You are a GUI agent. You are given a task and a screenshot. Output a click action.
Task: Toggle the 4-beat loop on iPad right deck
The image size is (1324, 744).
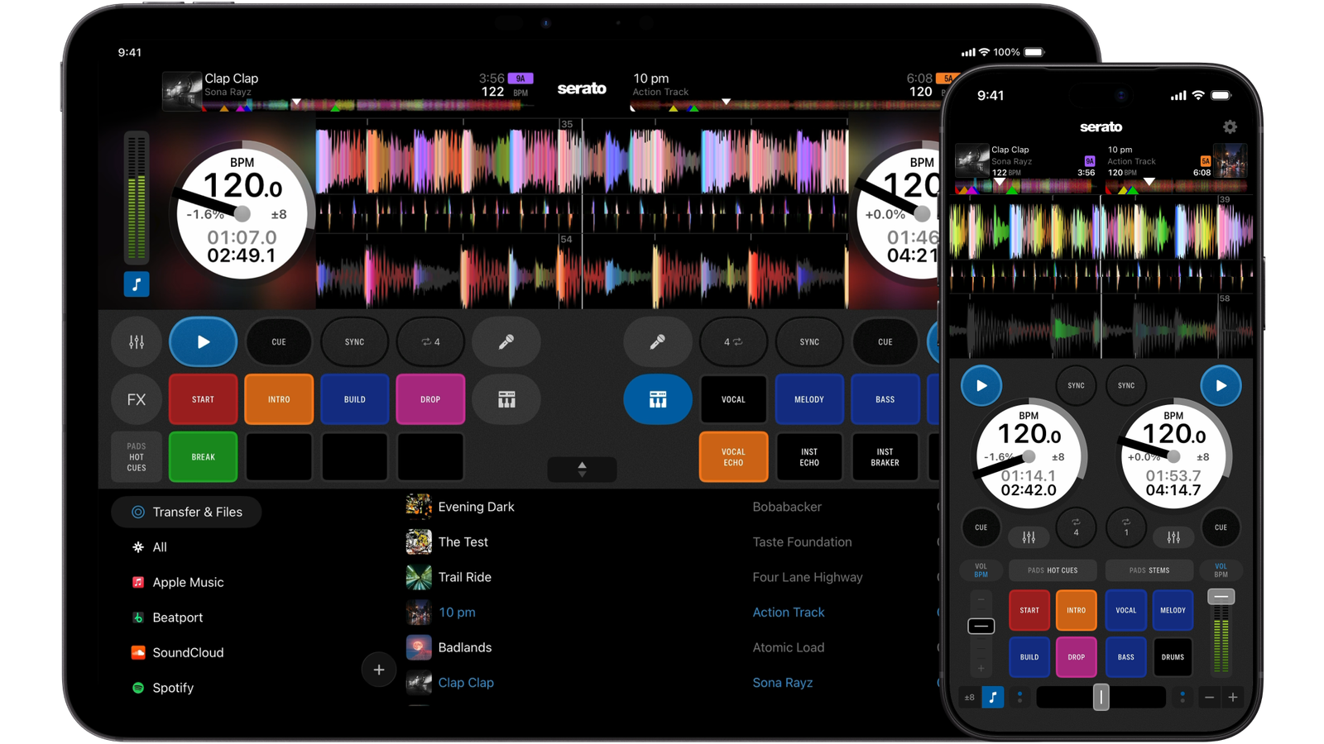pos(733,341)
